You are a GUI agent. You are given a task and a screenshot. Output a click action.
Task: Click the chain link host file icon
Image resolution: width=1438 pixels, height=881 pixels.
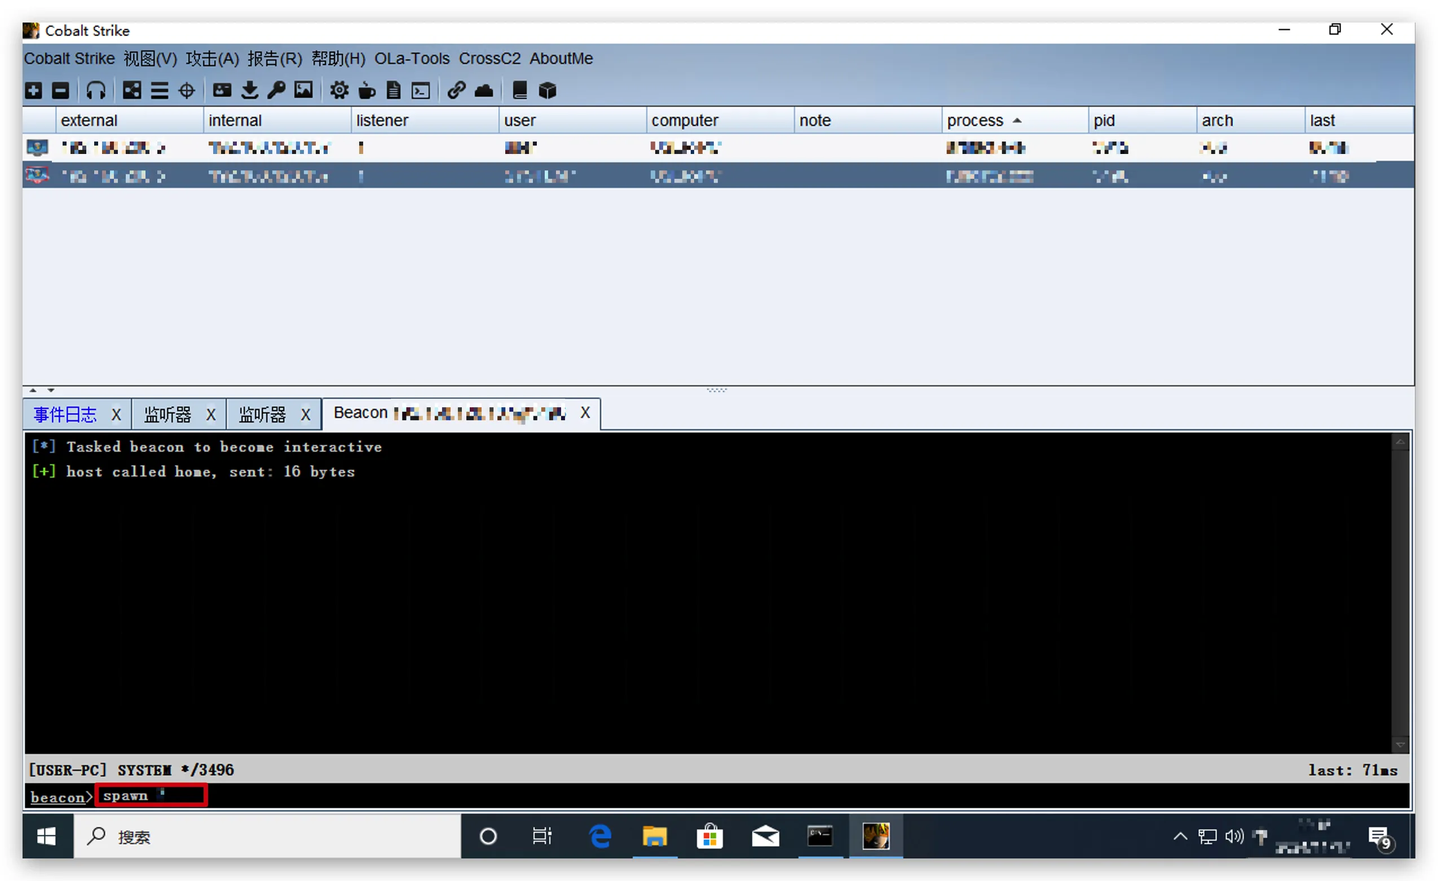pyautogui.click(x=456, y=90)
